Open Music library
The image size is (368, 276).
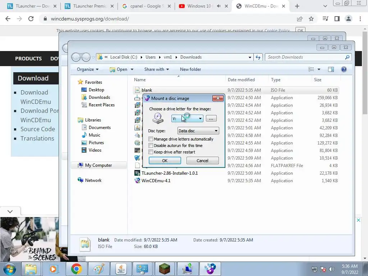(x=95, y=135)
